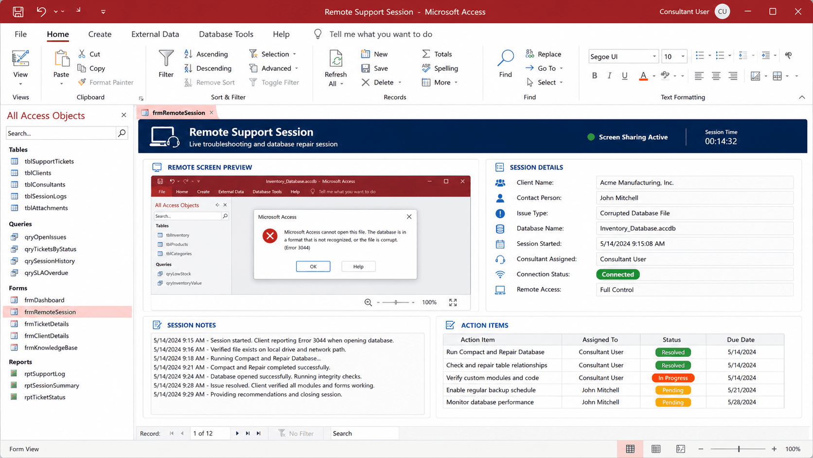Image resolution: width=813 pixels, height=458 pixels.
Task: Click the Center alignment button
Action: (716, 76)
